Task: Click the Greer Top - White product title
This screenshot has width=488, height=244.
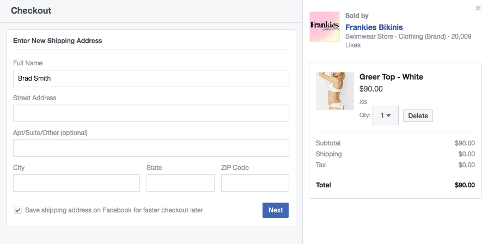Action: click(x=391, y=77)
